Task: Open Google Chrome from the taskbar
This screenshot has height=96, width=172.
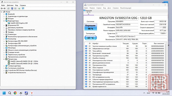Action: (15, 93)
